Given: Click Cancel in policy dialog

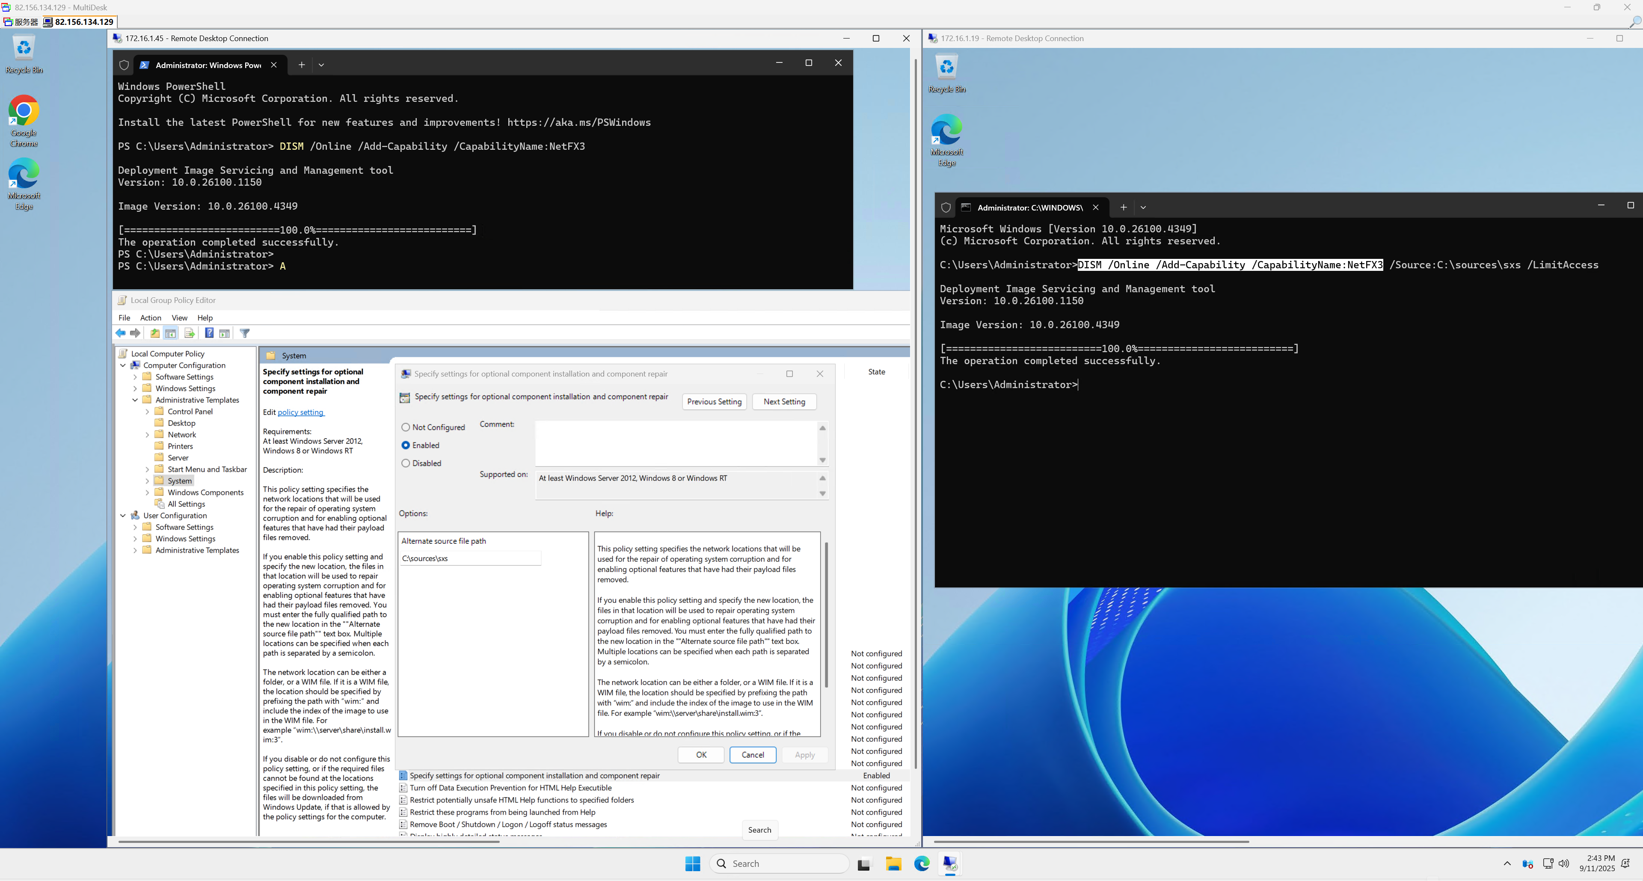Looking at the screenshot, I should [753, 755].
